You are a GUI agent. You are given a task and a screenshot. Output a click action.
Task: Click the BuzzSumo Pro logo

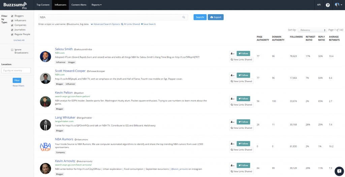[16, 5]
